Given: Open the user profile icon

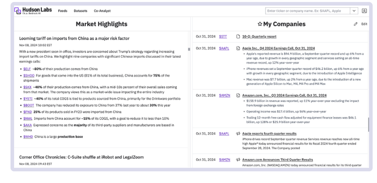Looking at the screenshot, I should point(364,11).
